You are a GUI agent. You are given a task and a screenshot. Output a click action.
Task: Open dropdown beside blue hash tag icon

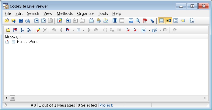[149, 30]
